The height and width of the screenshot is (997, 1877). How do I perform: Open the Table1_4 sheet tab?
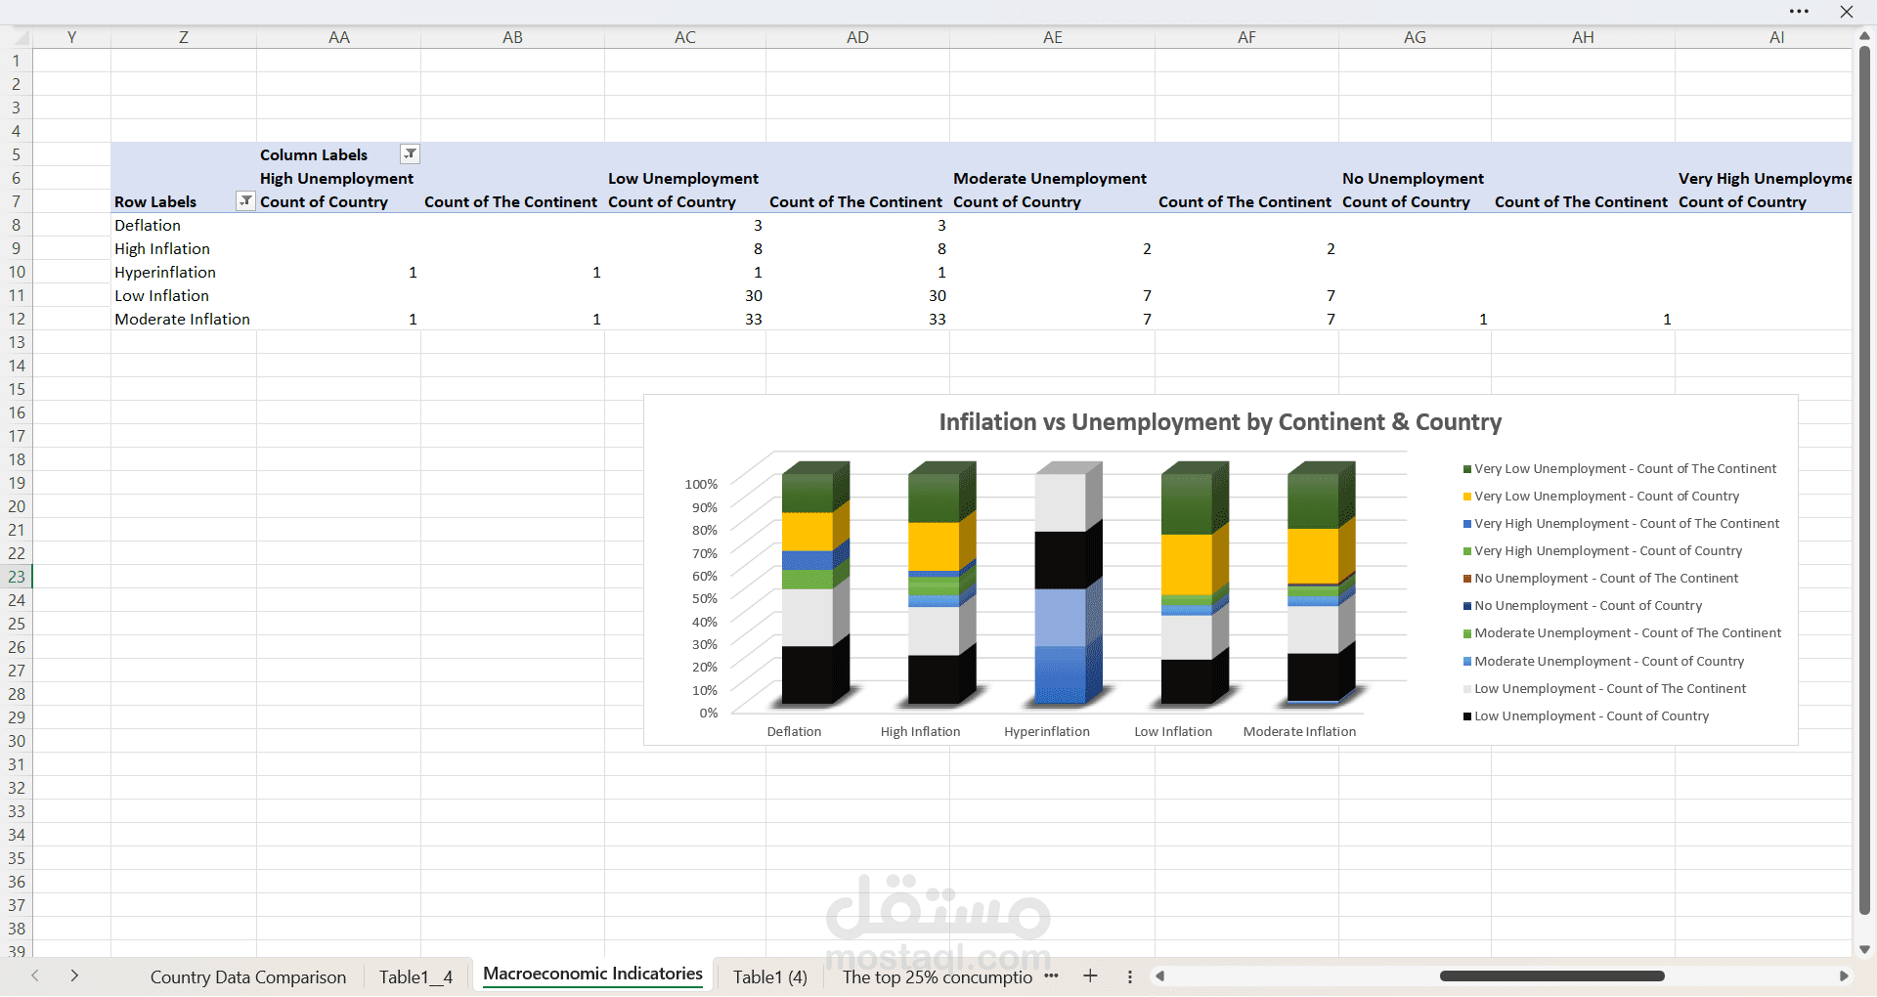point(415,977)
